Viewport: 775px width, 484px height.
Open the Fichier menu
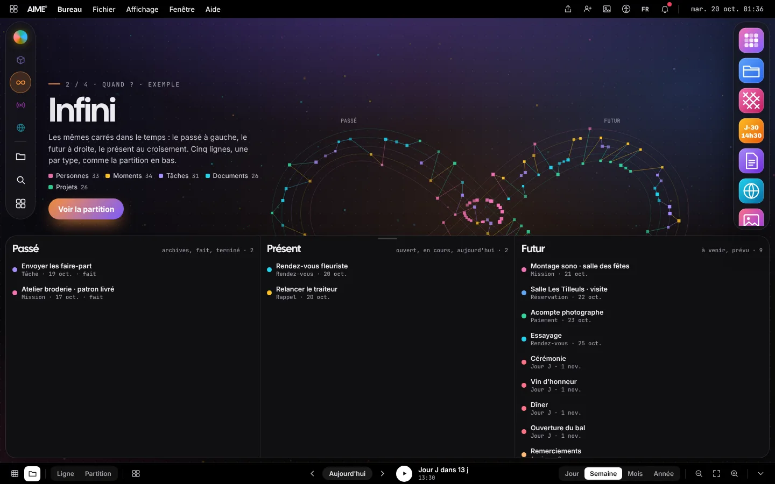tap(104, 9)
